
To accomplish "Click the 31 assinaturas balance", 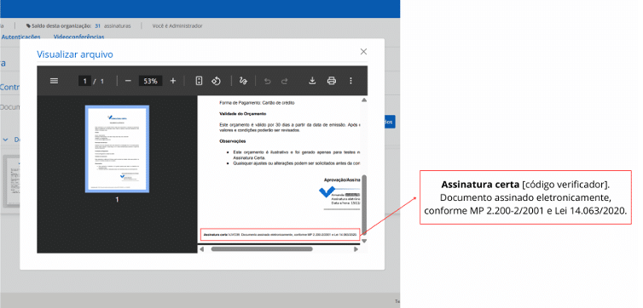I will (x=113, y=26).
